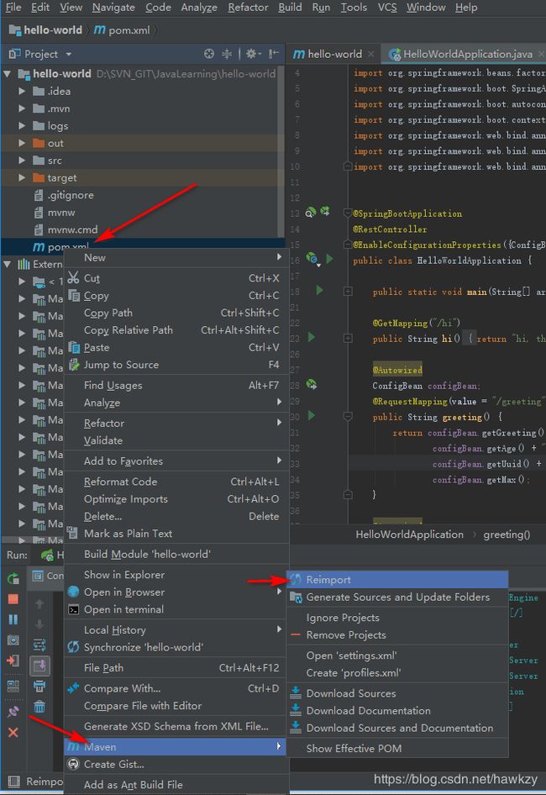Pause the program output
This screenshot has width=546, height=795.
(x=13, y=619)
